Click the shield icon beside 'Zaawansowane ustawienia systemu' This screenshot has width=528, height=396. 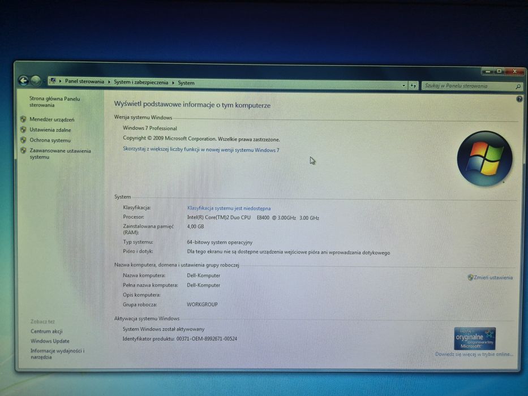coord(23,150)
